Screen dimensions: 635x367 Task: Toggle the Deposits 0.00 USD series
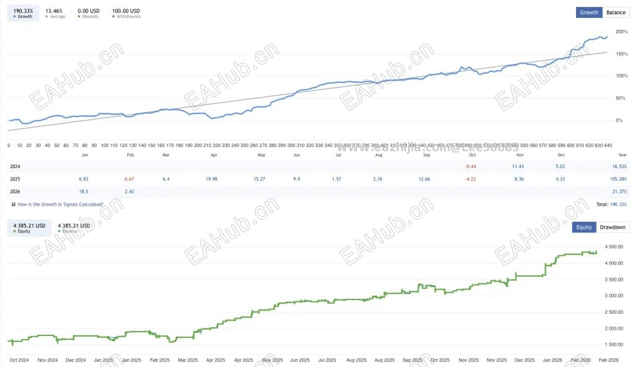88,14
